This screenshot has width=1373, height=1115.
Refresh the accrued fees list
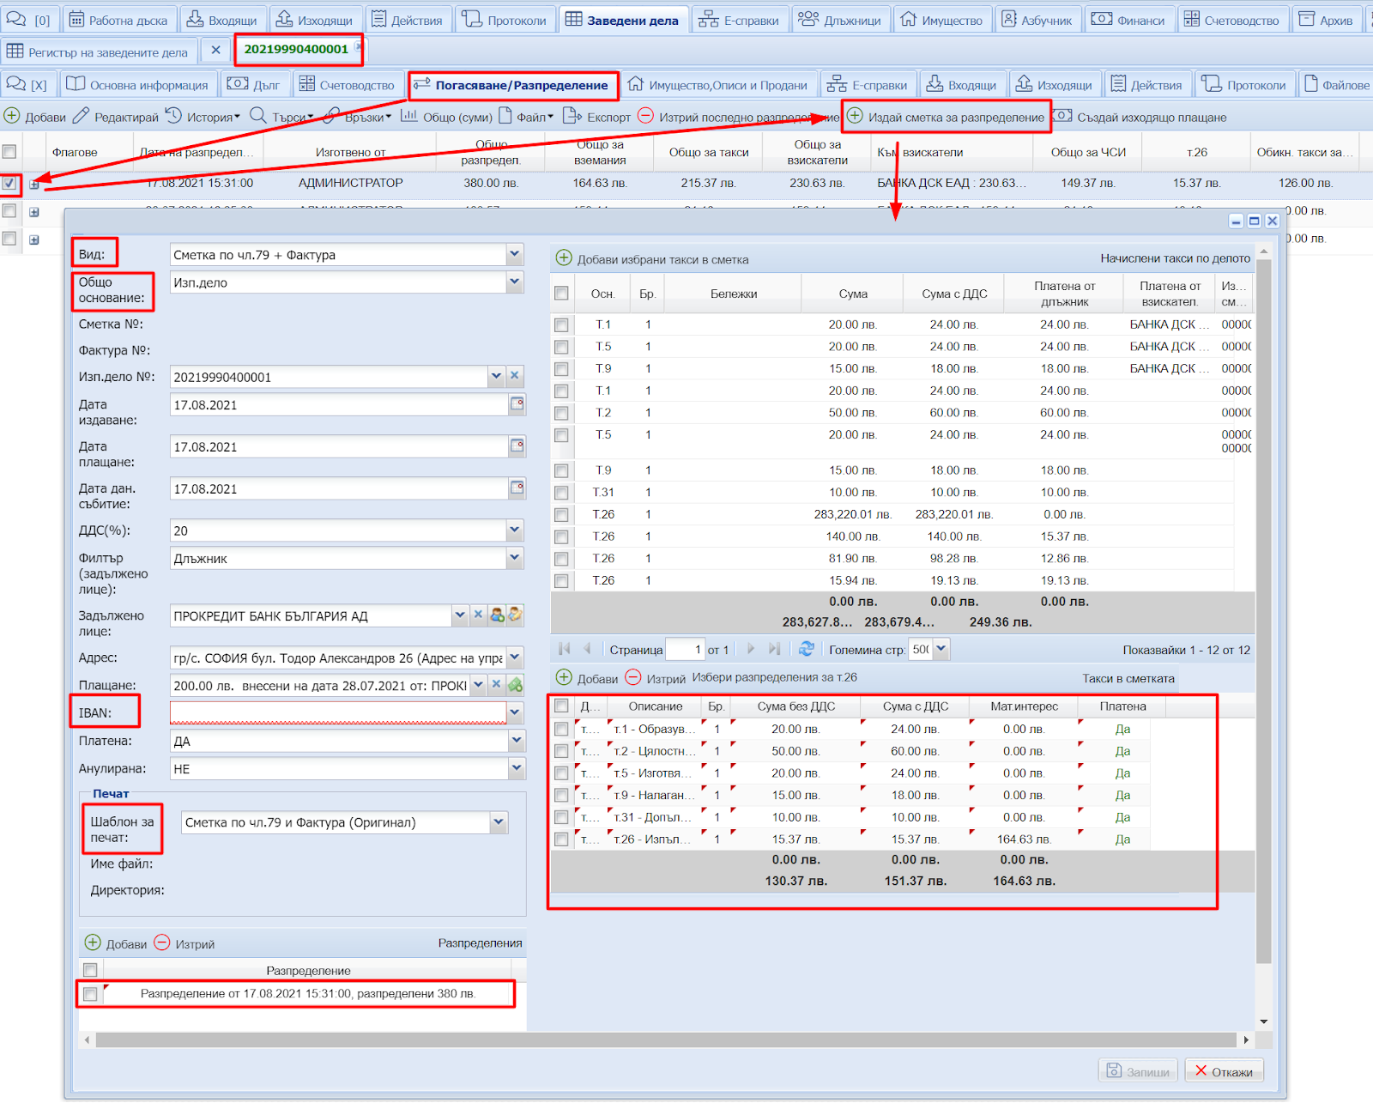(806, 649)
